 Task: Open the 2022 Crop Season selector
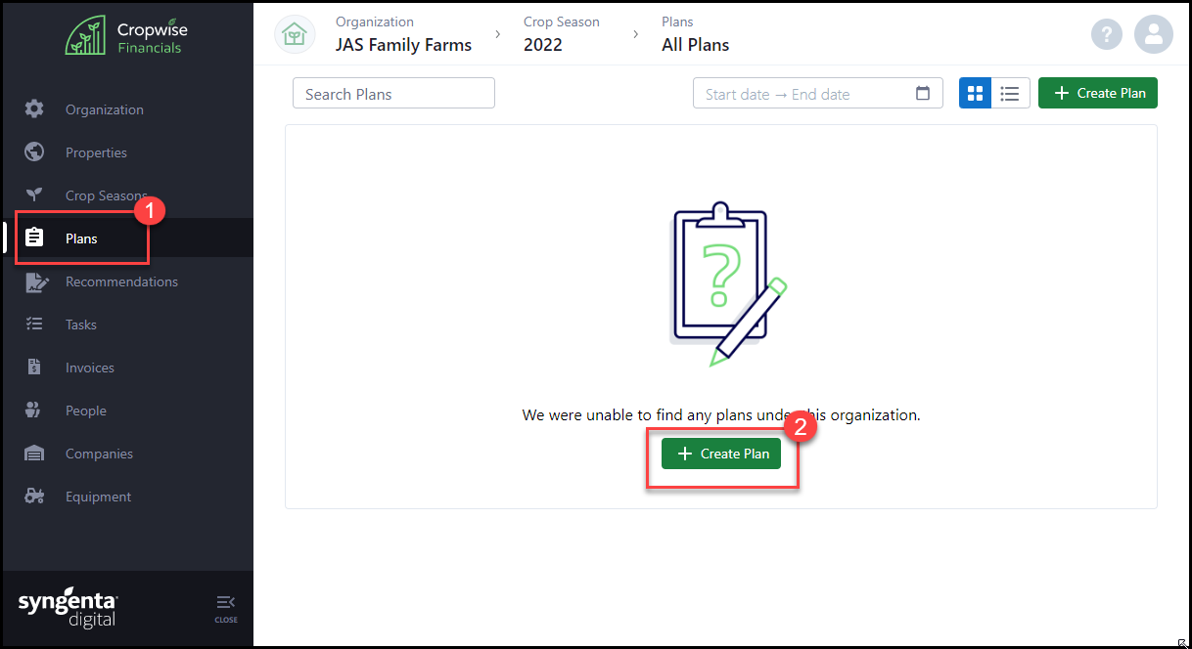pos(543,44)
